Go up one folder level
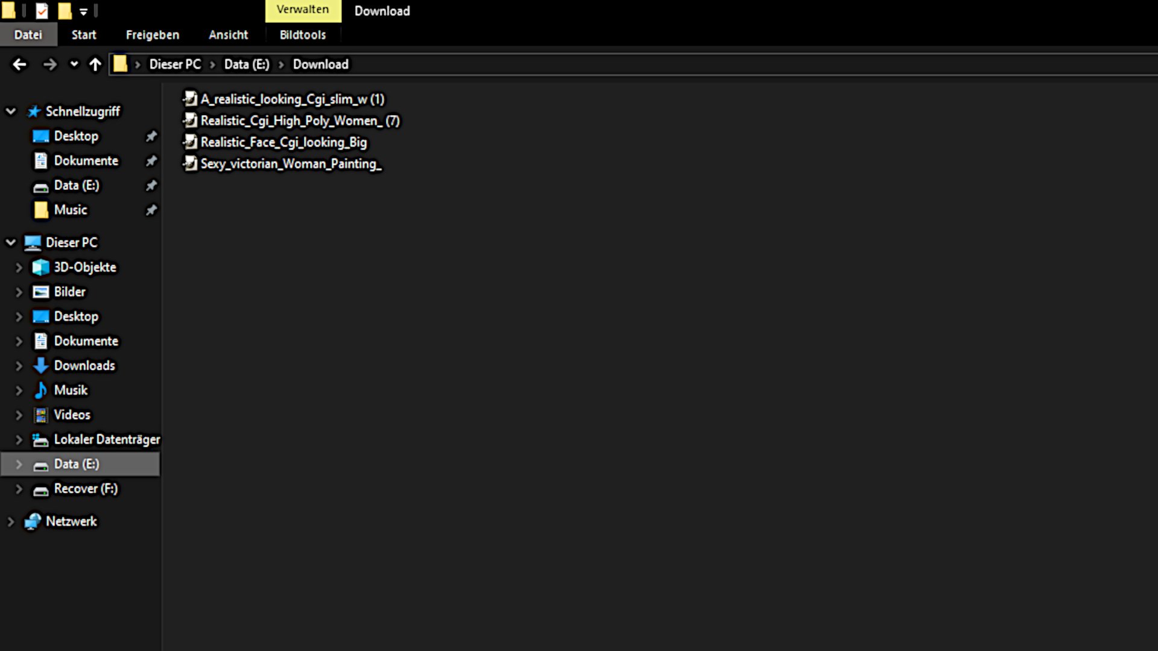This screenshot has width=1158, height=651. pyautogui.click(x=95, y=64)
